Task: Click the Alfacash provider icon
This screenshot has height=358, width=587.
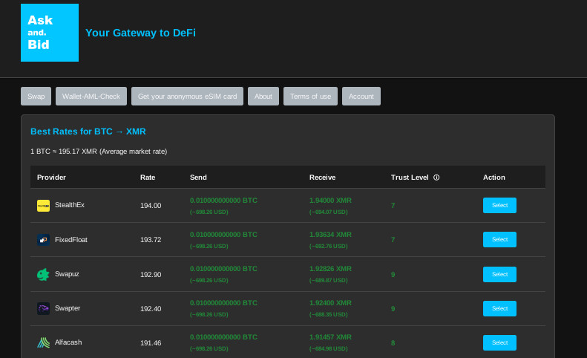Action: [x=43, y=342]
